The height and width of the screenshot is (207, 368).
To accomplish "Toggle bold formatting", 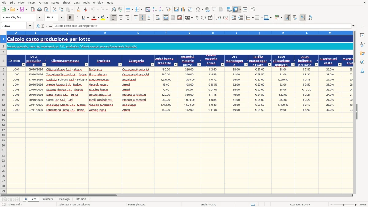I will click(70, 18).
